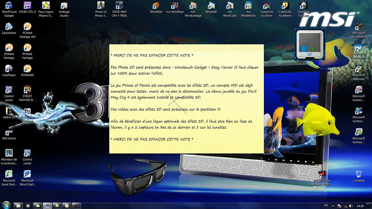This screenshot has height=209, width=372.
Task: Open the volume control in tray
Action: pos(351,206)
